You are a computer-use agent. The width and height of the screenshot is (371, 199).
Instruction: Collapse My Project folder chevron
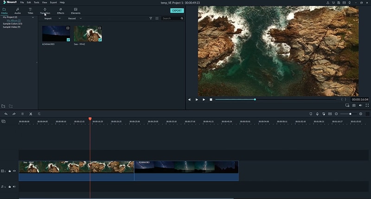click(x=33, y=17)
